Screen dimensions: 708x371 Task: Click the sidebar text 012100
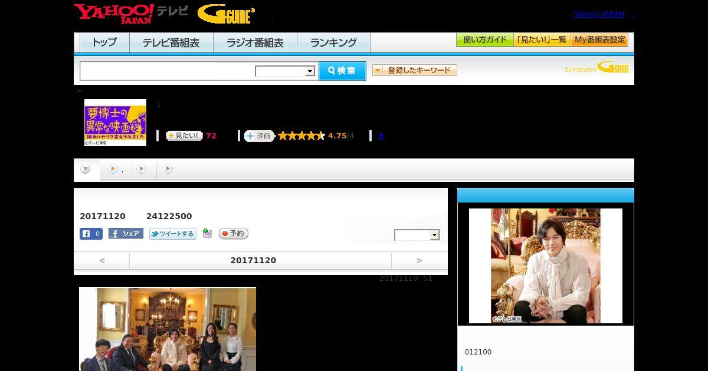click(x=478, y=352)
